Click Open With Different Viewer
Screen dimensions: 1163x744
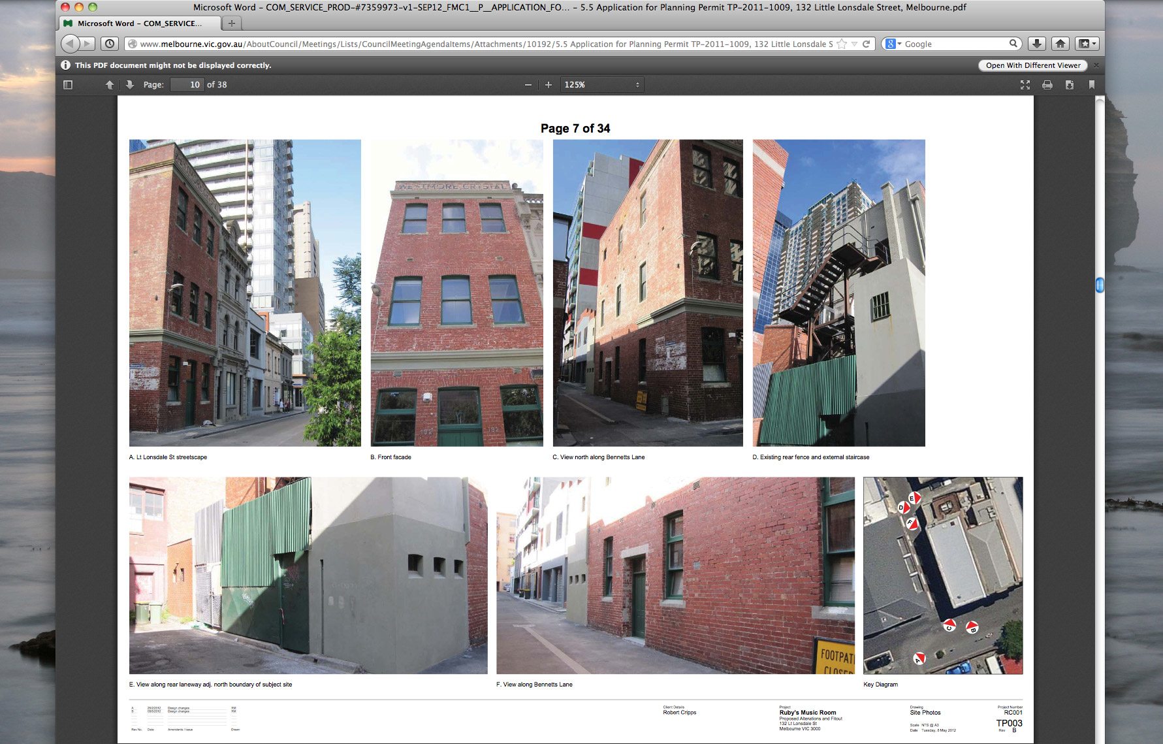[1032, 65]
